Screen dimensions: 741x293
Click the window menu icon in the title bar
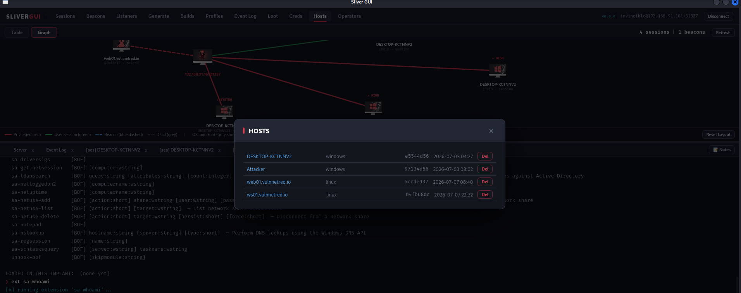pyautogui.click(x=5, y=2)
